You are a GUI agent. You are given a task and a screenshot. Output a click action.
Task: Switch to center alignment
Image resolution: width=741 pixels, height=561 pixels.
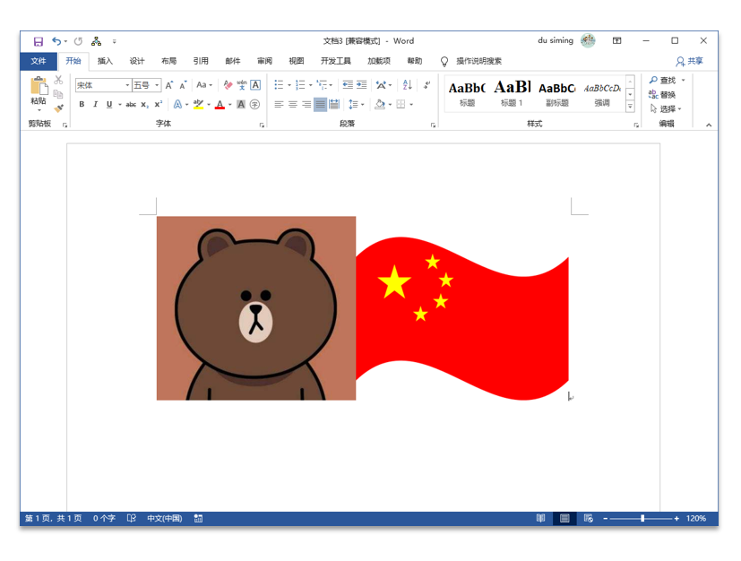pos(293,105)
